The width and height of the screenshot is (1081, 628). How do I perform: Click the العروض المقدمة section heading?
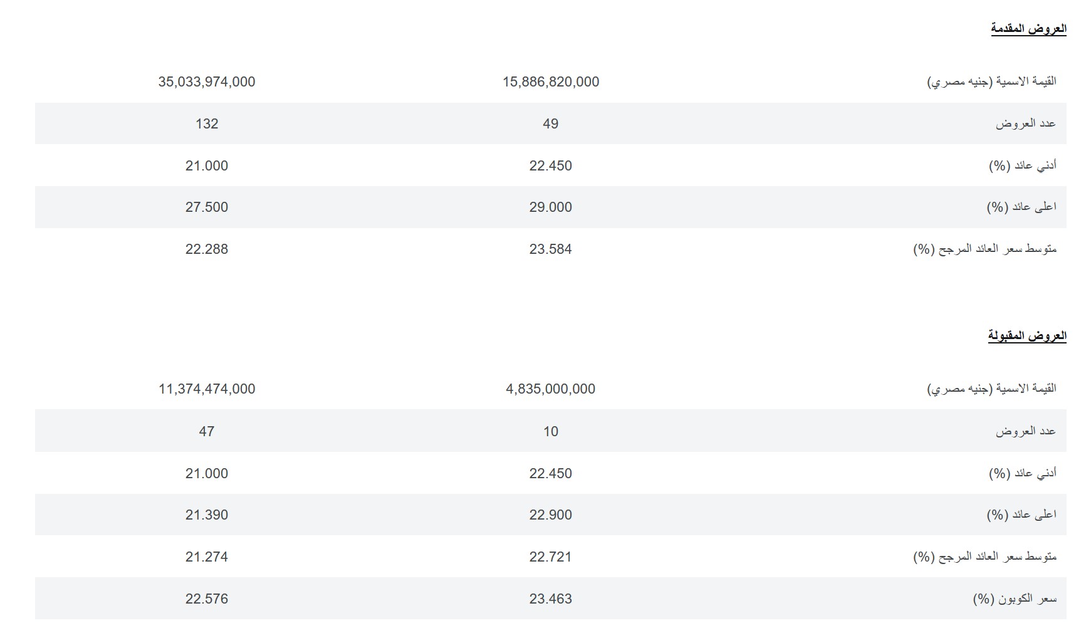click(1028, 29)
